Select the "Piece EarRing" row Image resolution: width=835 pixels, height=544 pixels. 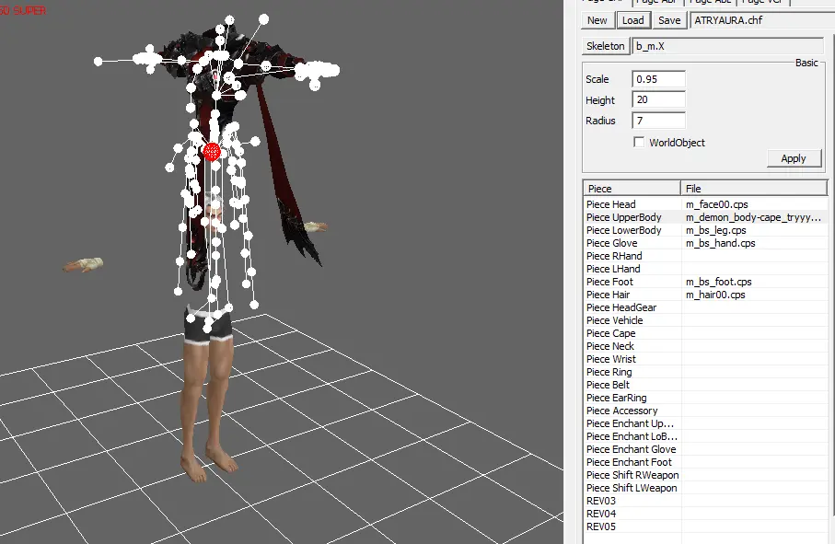[x=705, y=398]
